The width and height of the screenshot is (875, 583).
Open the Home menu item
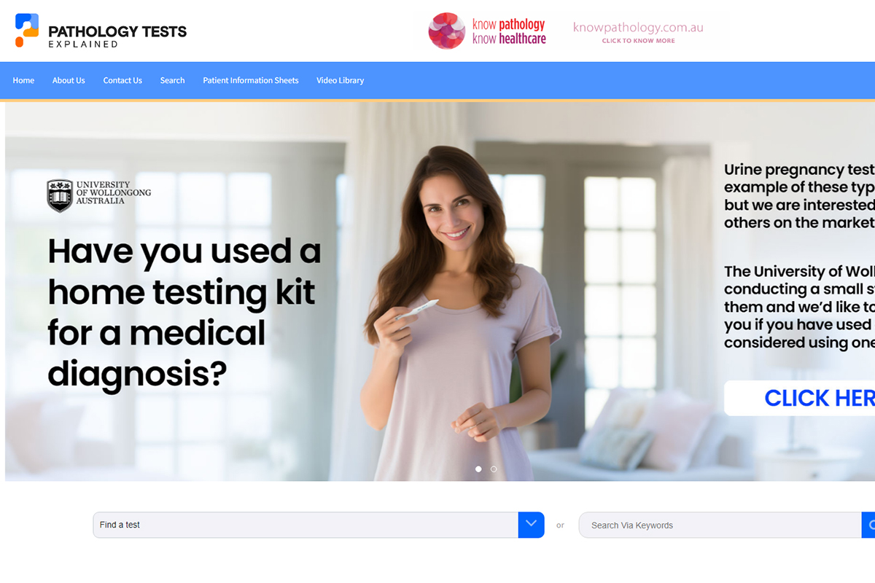point(23,80)
